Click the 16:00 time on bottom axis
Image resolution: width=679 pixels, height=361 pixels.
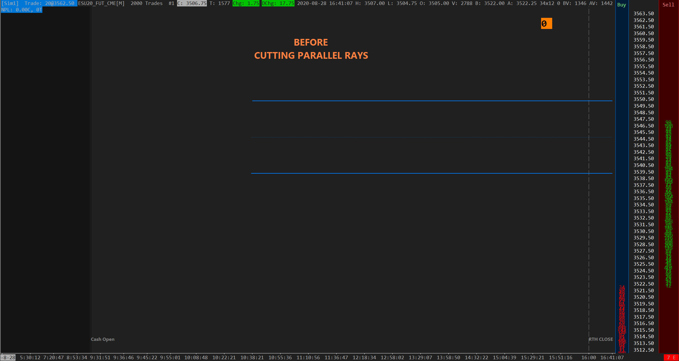tap(588, 357)
